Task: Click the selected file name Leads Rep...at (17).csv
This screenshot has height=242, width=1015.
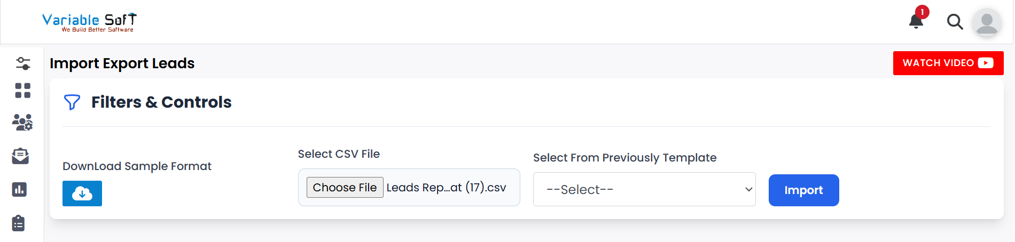Action: coord(446,188)
